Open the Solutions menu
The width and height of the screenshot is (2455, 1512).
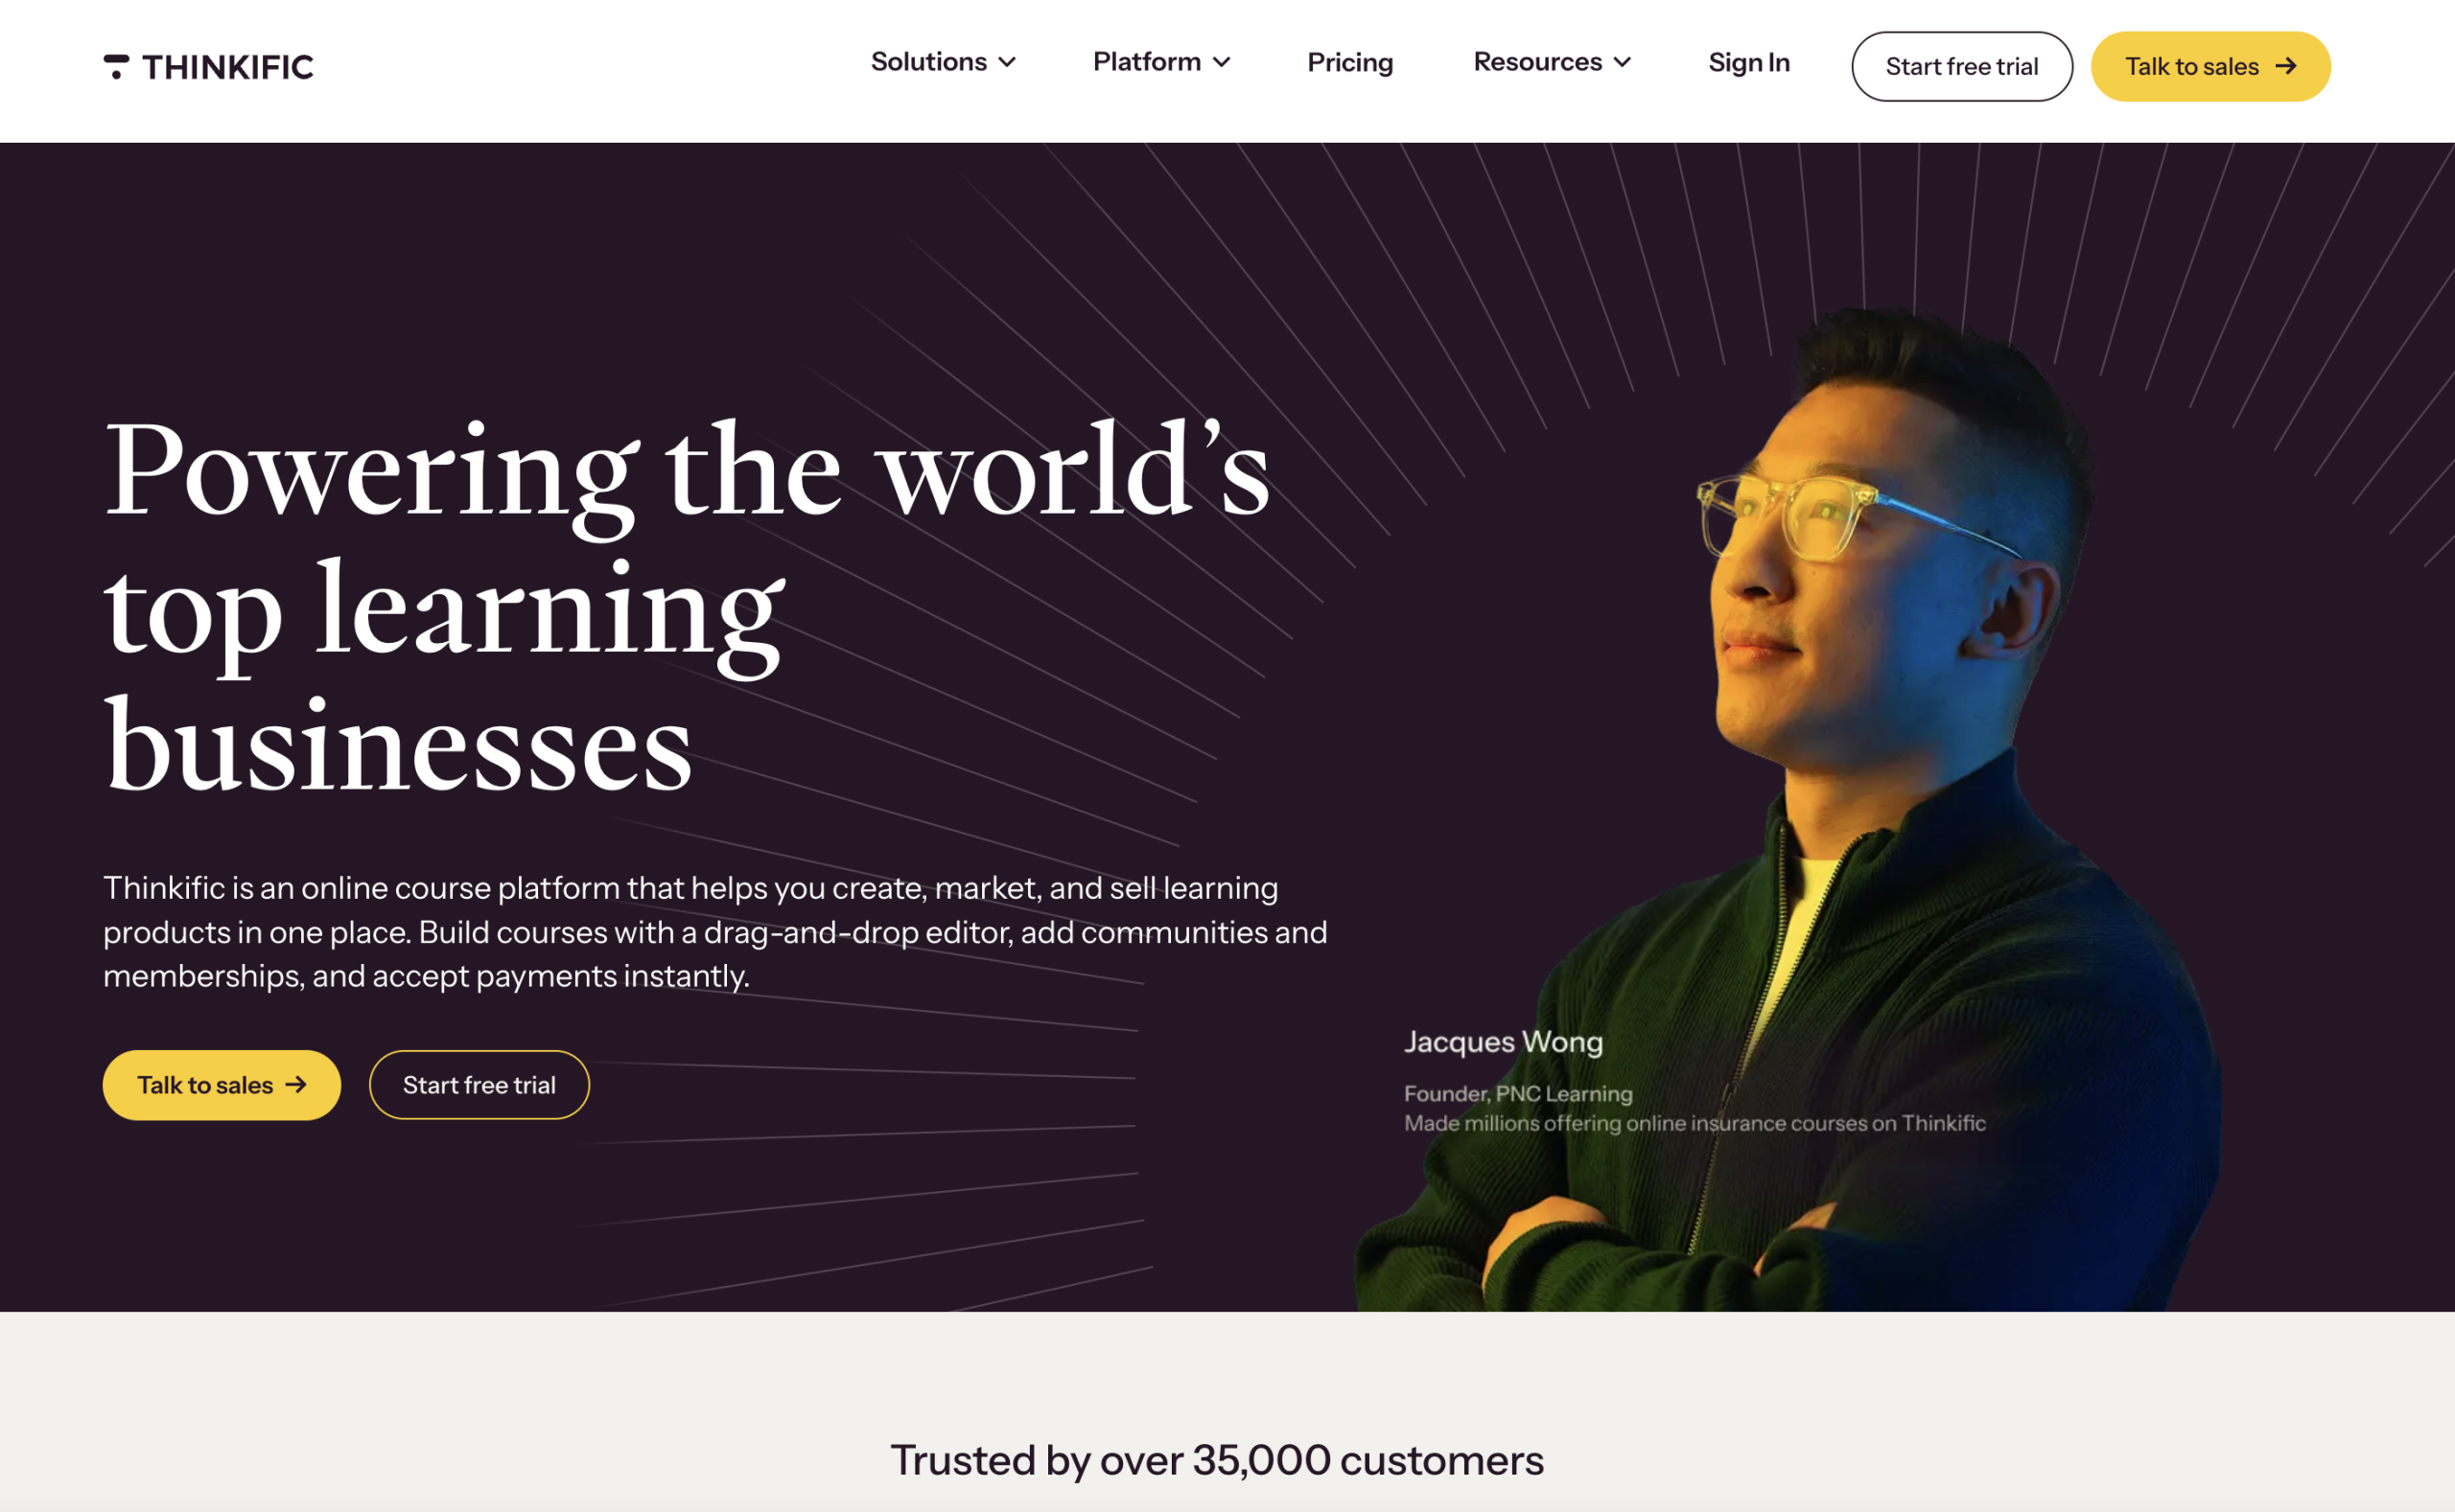[944, 62]
